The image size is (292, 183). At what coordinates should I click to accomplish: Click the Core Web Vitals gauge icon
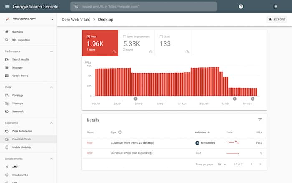[x=7, y=139]
